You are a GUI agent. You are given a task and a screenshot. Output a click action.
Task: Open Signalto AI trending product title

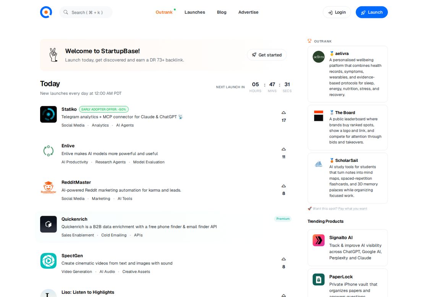[x=341, y=237]
